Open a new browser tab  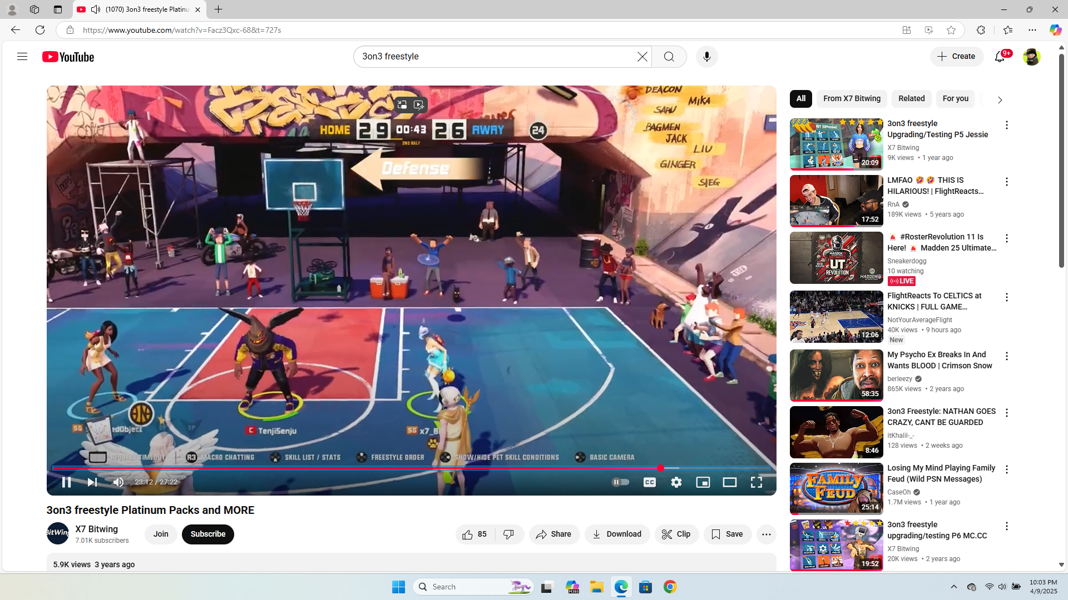(219, 9)
